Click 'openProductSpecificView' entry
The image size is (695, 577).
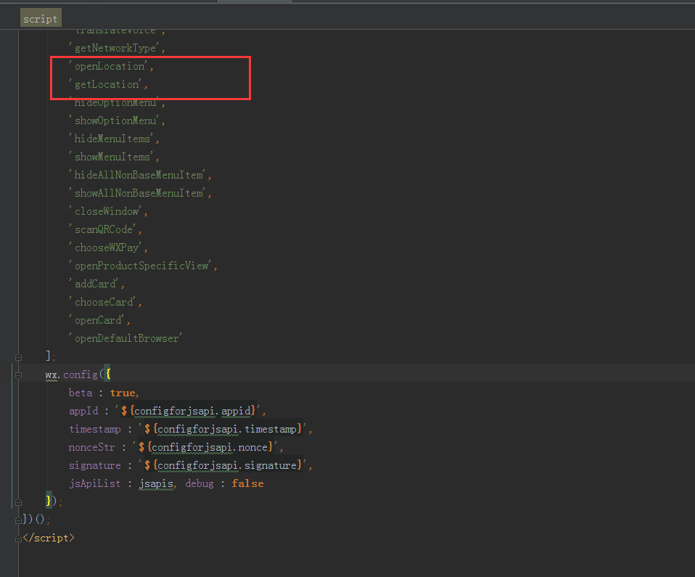(141, 266)
